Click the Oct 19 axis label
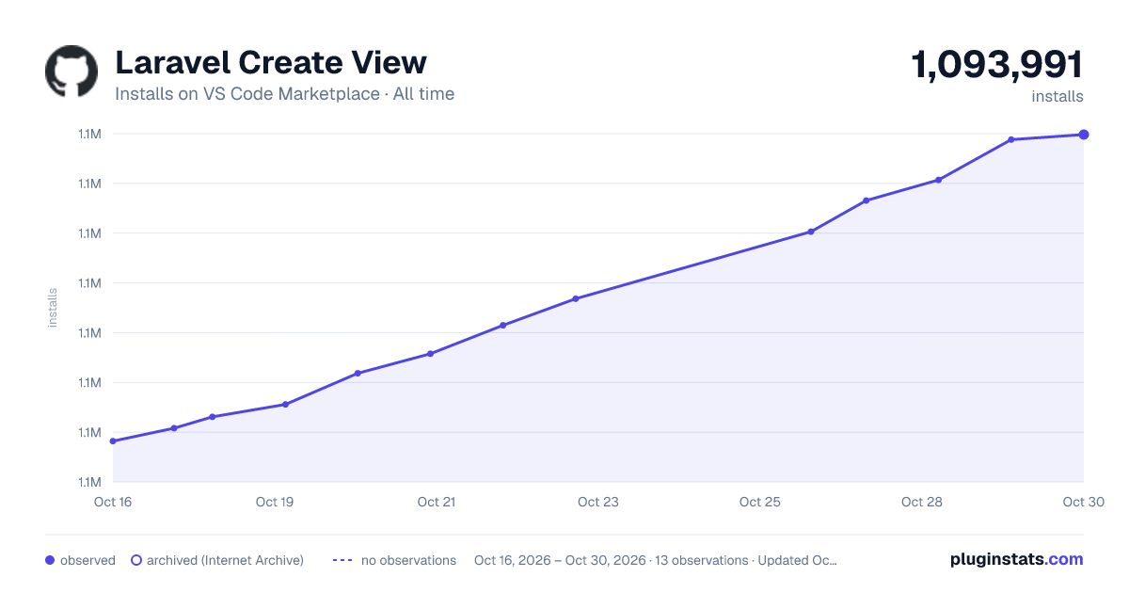The height and width of the screenshot is (593, 1129). pos(275,502)
